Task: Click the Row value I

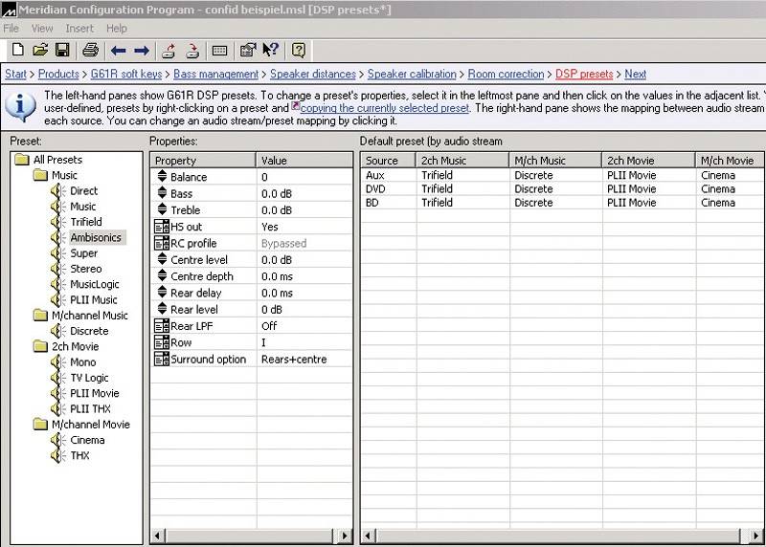Action: [264, 342]
